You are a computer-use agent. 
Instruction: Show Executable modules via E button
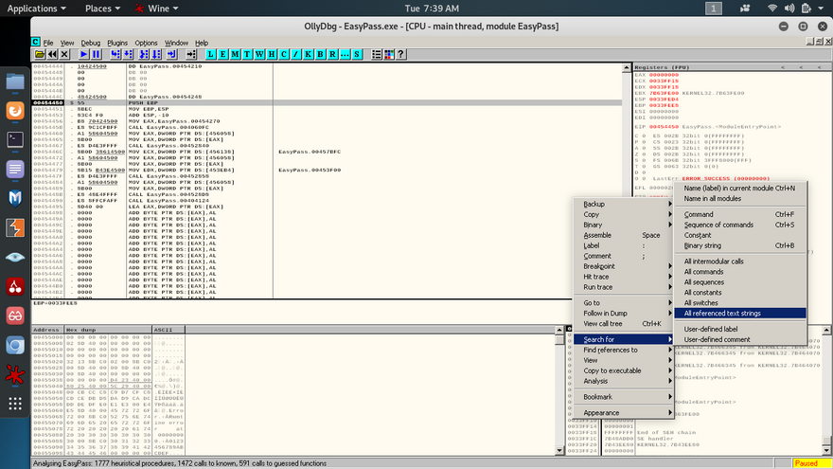tap(223, 54)
